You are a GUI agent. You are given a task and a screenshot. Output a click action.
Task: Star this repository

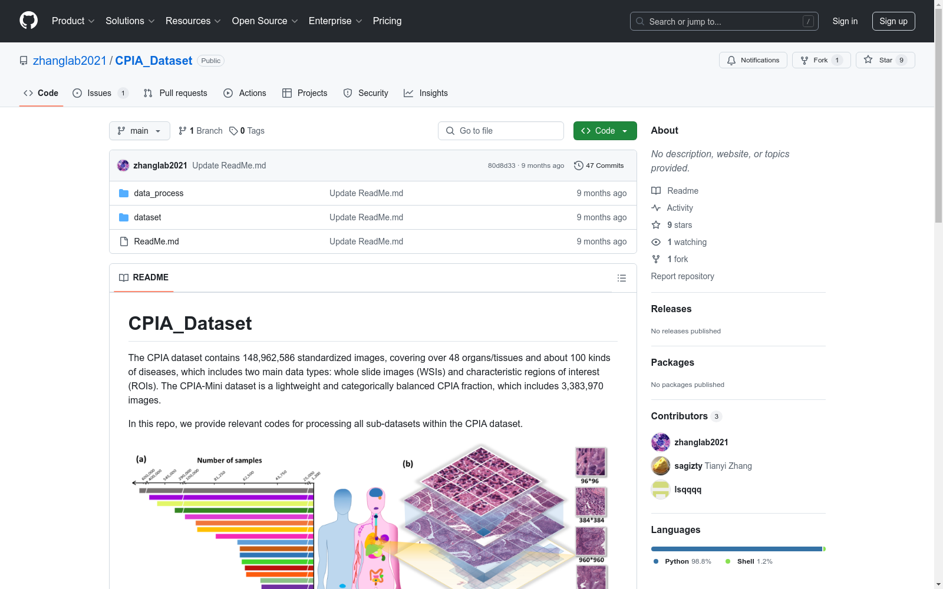click(x=885, y=60)
